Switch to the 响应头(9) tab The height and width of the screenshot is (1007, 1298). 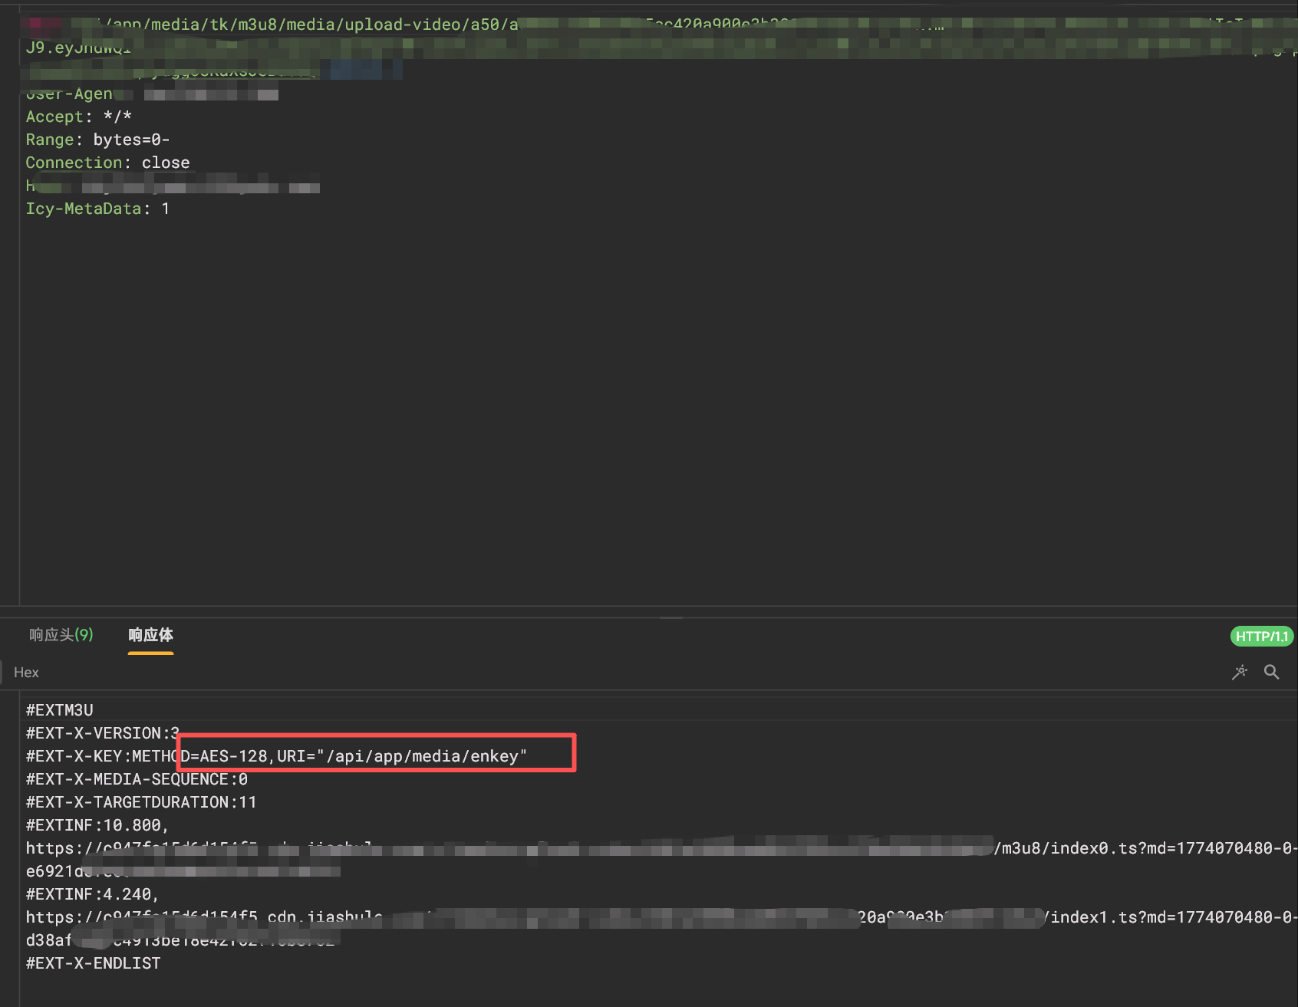click(x=61, y=635)
